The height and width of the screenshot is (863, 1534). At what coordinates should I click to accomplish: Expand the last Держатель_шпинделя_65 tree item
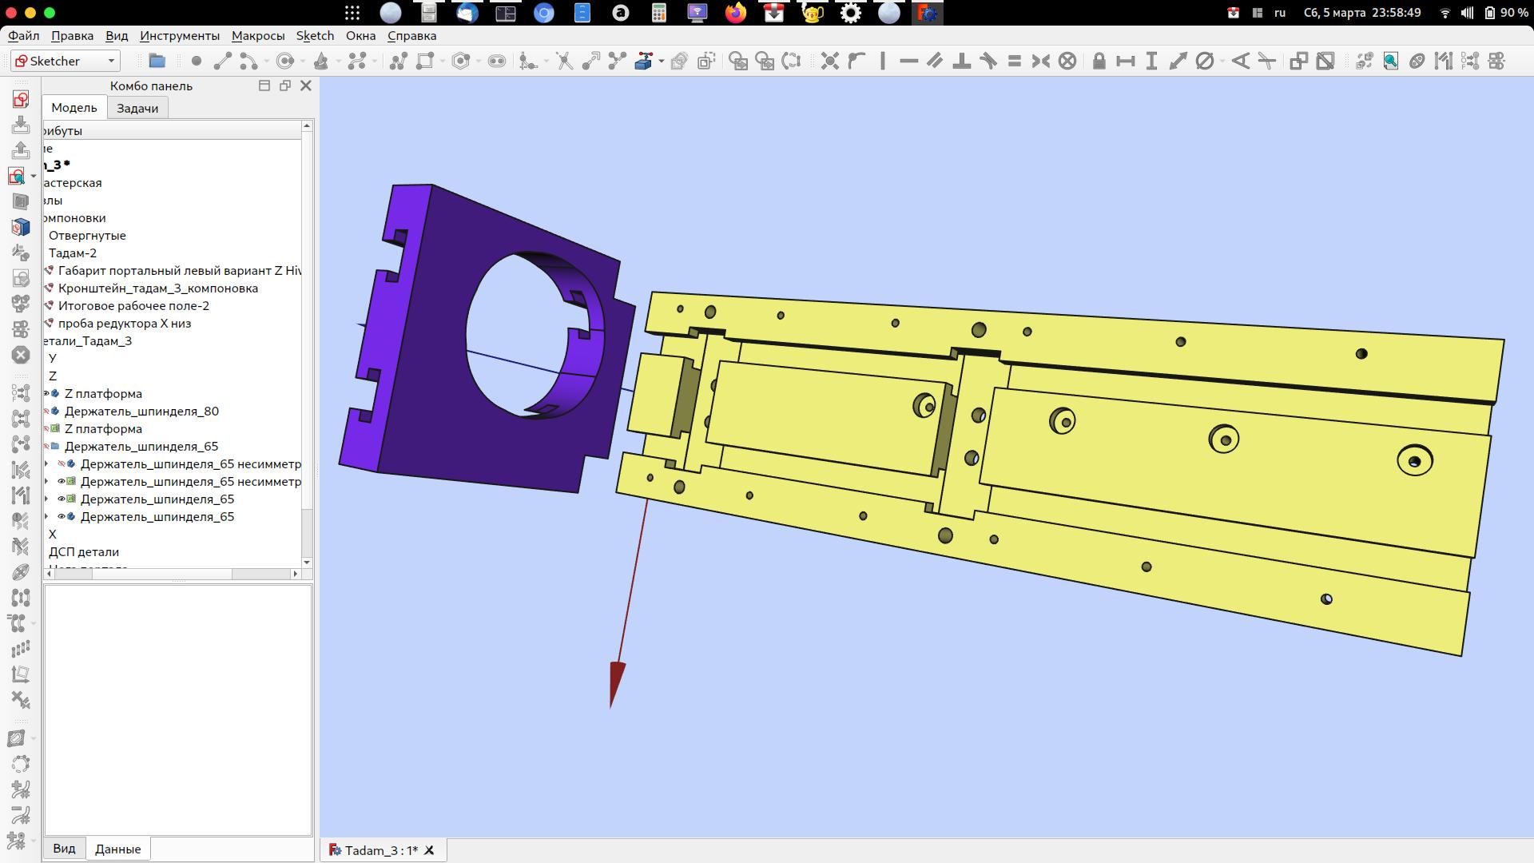tap(46, 517)
